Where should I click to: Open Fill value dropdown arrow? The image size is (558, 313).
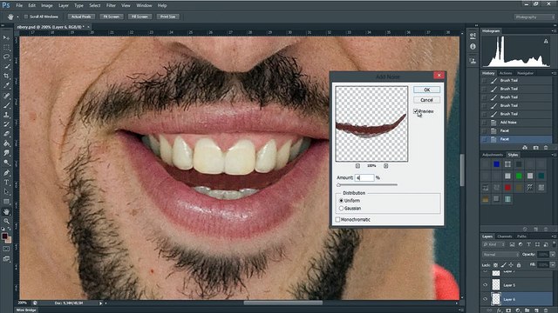(553, 265)
